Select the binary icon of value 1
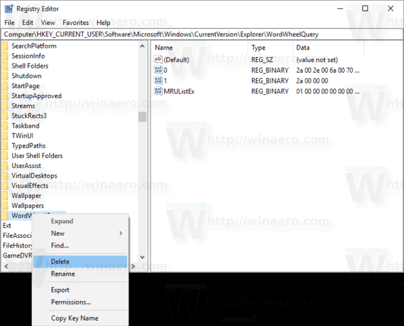The width and height of the screenshot is (404, 326). pos(158,81)
